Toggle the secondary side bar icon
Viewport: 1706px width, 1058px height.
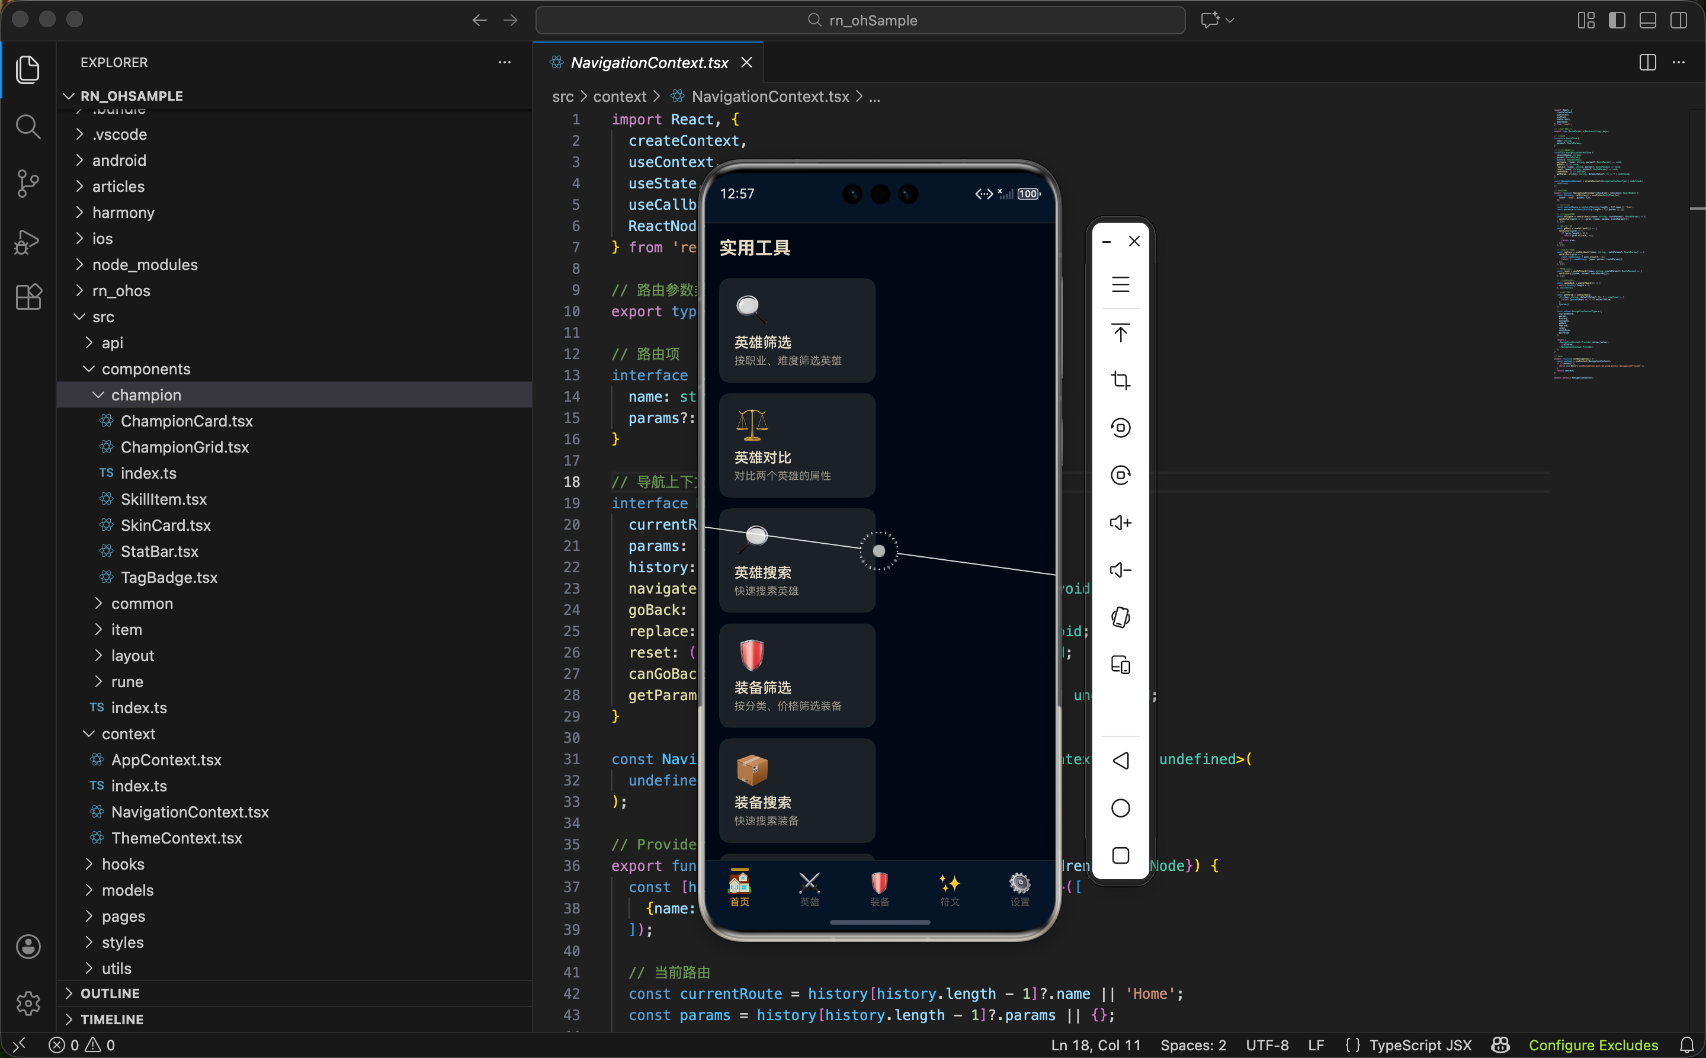(1678, 20)
